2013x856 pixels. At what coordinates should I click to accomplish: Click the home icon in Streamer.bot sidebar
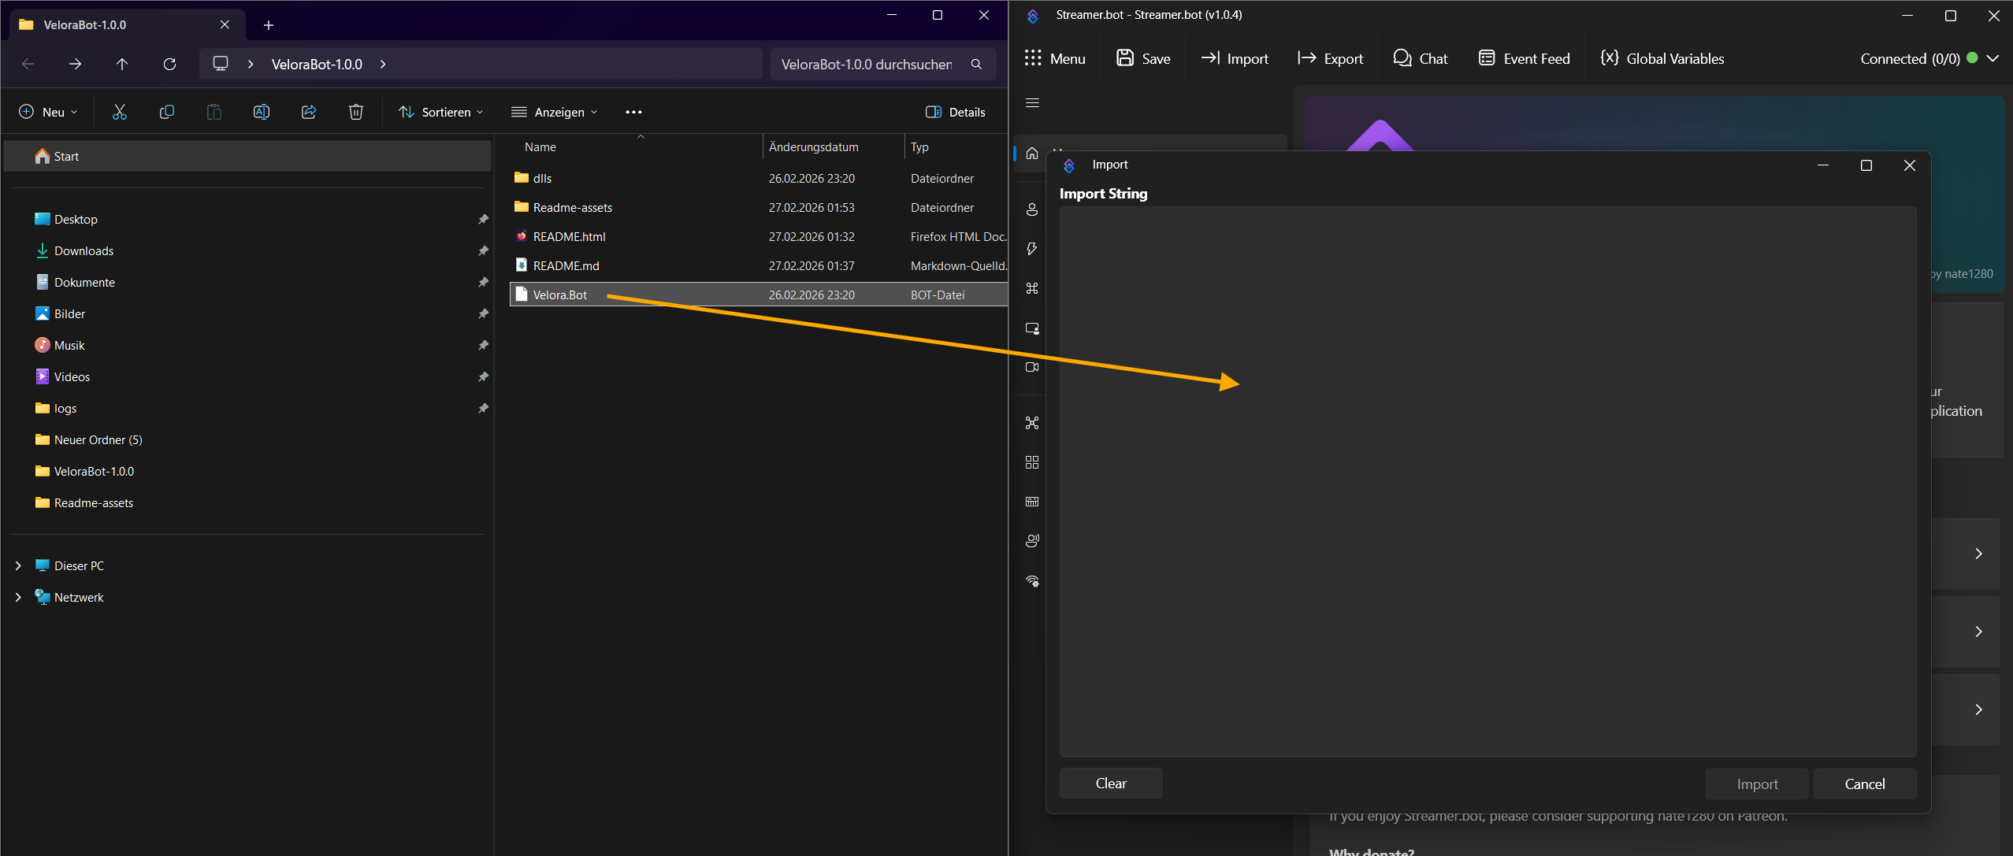1032,154
